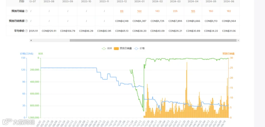The height and width of the screenshot is (127, 265).
Task: Click sales amount CDN$5,387 cell
Action: click(x=139, y=21)
